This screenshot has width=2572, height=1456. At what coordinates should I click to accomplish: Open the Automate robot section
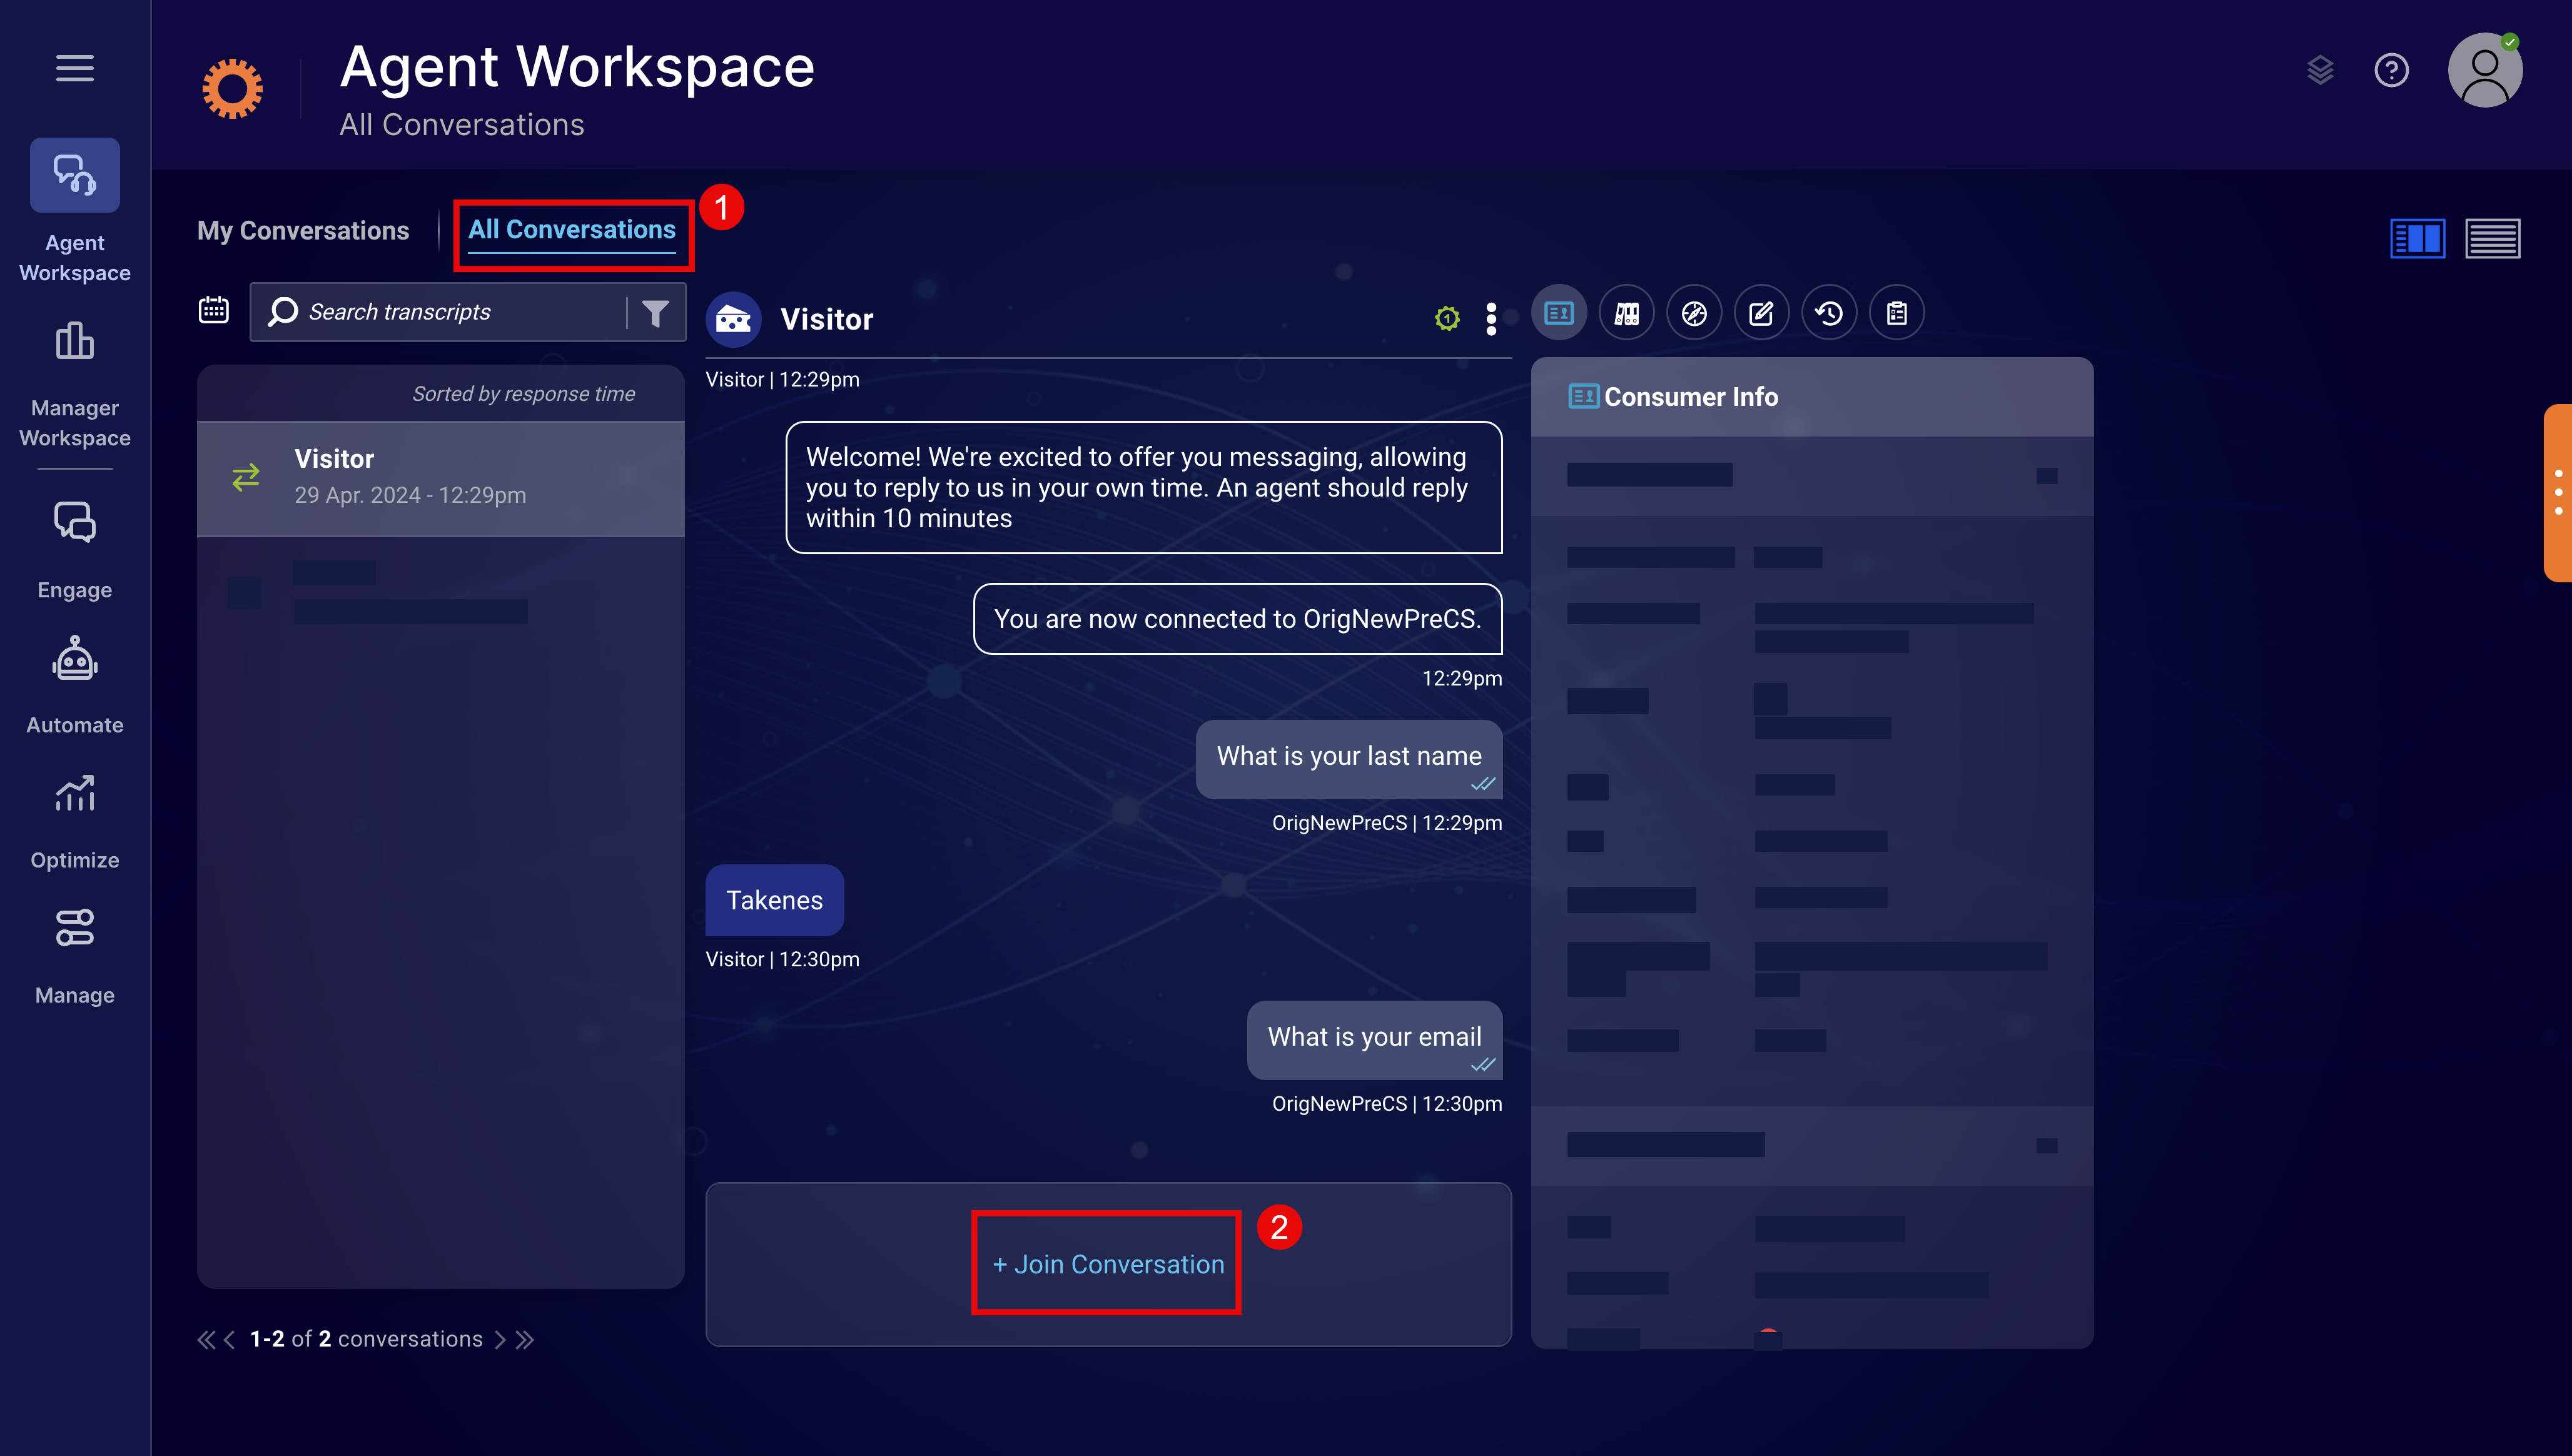pos(75,686)
